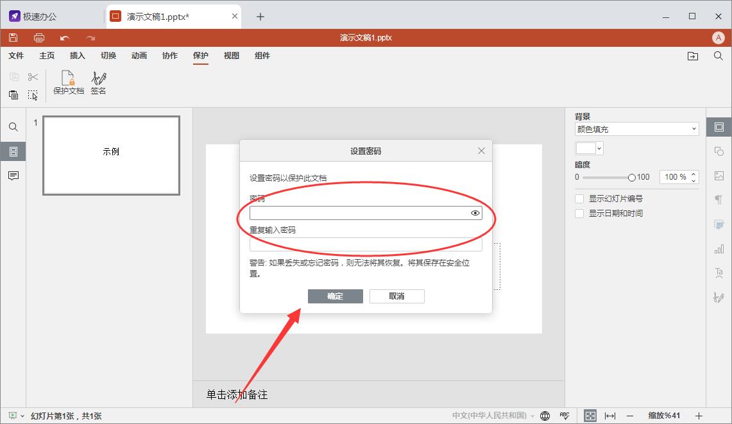Switch to the 视图 tab
This screenshot has width=732, height=424.
(232, 56)
